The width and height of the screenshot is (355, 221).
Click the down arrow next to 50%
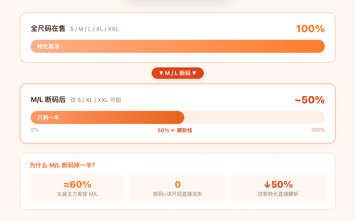(x=267, y=185)
